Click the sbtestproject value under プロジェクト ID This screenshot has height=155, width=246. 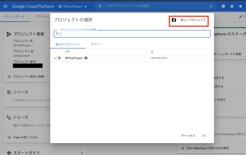(x=21, y=56)
